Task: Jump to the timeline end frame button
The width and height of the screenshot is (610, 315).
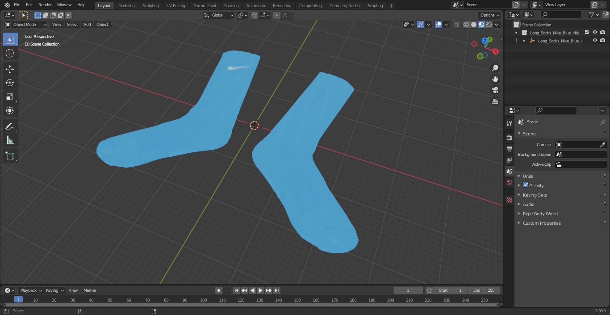Action: (276, 290)
